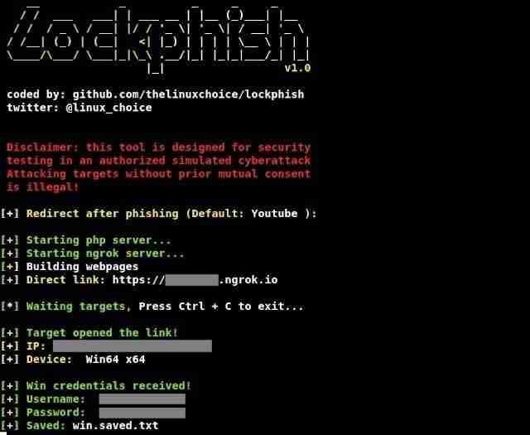The height and width of the screenshot is (435, 530).
Task: Click the red Disclaimer text
Action: (158, 167)
